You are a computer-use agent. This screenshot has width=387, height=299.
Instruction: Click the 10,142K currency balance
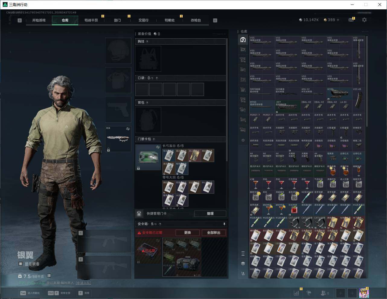[x=309, y=20]
